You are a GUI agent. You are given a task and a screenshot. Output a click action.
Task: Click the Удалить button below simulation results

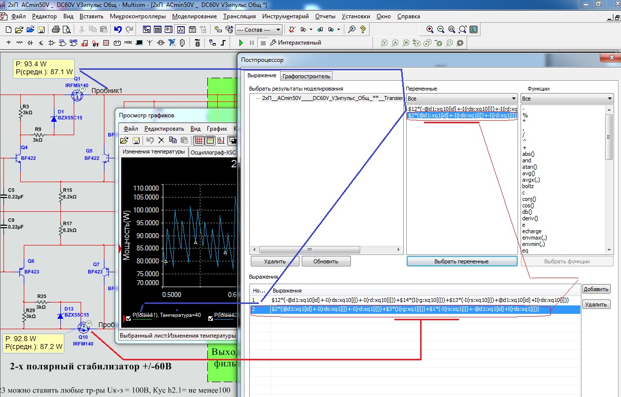point(275,261)
